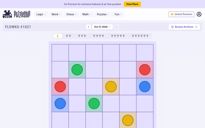The height and width of the screenshot is (128, 205).
Task: Open the Math menu
Action: [86, 14]
